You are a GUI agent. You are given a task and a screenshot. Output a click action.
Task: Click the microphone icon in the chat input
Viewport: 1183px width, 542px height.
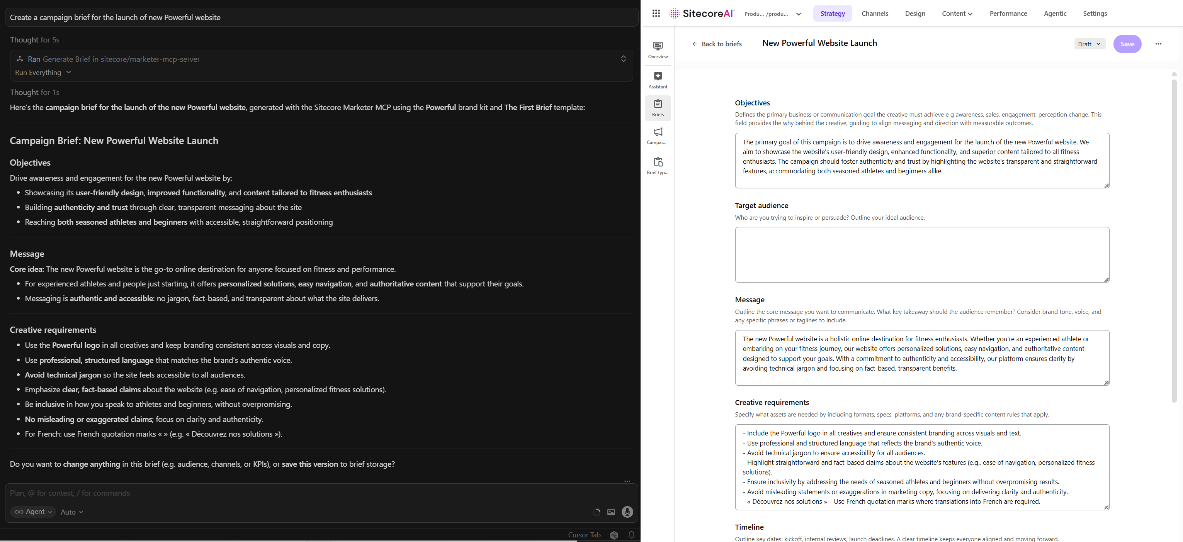tap(627, 512)
